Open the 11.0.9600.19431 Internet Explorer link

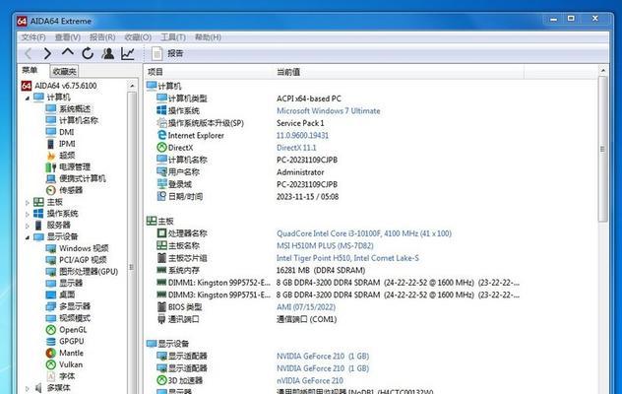tap(302, 136)
